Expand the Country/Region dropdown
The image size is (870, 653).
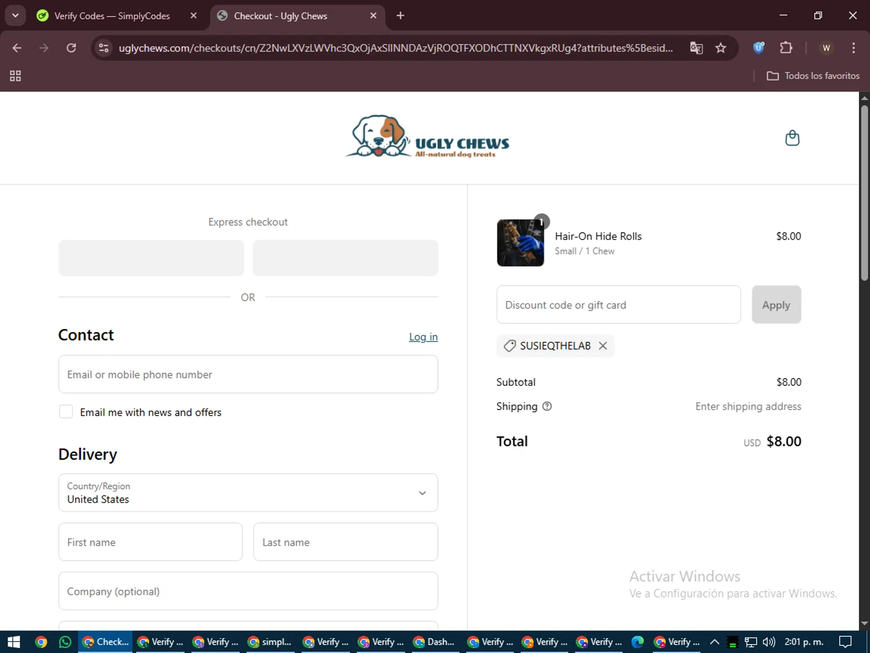248,493
